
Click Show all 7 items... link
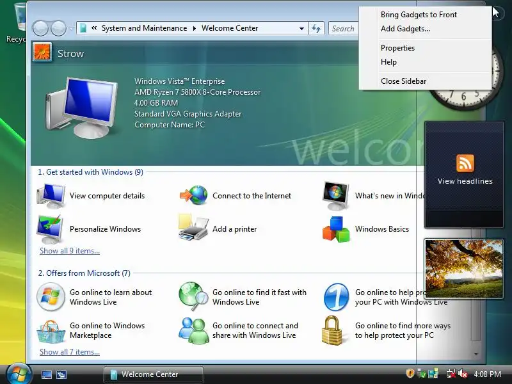[x=70, y=352]
